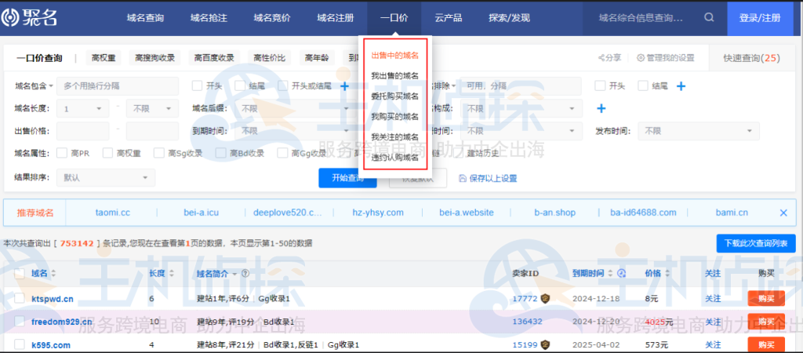Open recommended domain taomi.cc
Image resolution: width=803 pixels, height=353 pixels.
pyautogui.click(x=113, y=213)
